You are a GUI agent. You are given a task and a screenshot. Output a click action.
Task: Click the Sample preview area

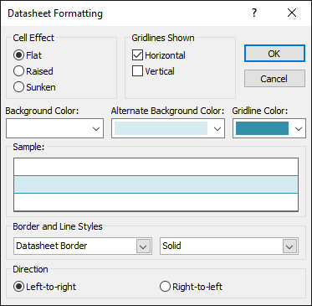click(x=156, y=184)
